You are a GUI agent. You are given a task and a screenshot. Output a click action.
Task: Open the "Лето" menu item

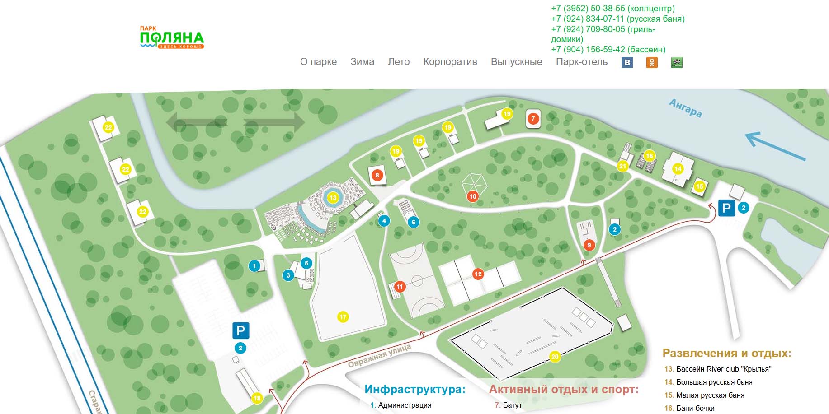[399, 62]
